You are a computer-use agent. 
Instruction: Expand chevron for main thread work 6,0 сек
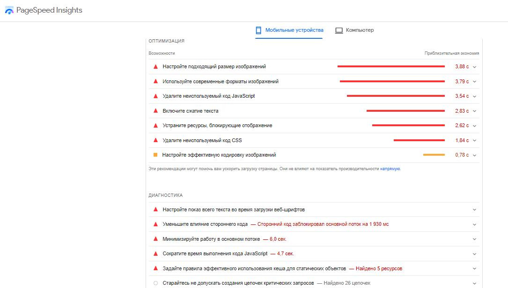click(x=474, y=239)
